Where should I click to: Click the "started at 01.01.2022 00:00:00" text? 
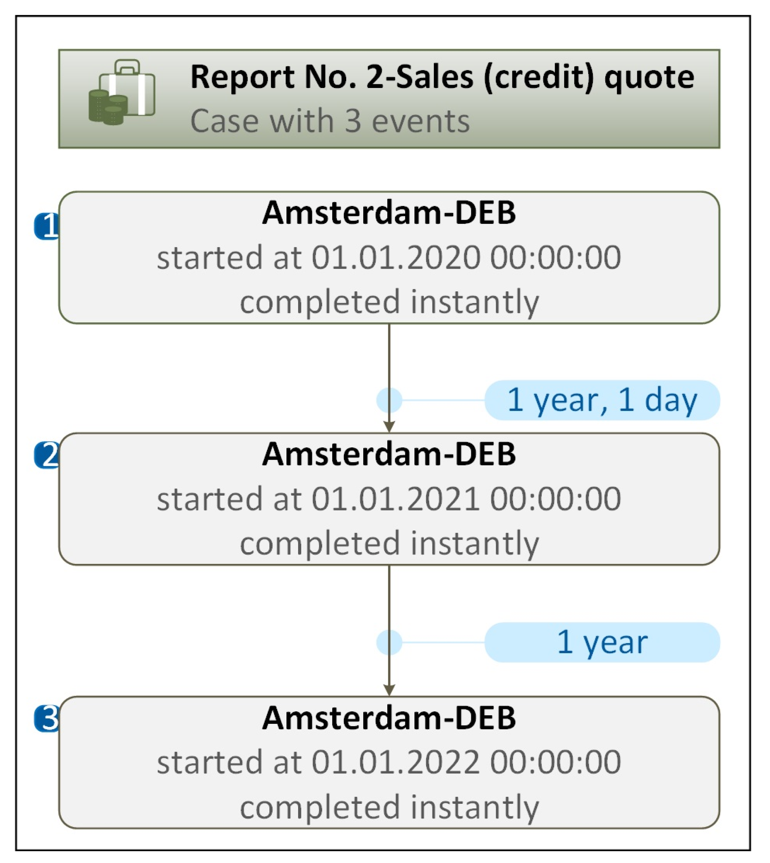pyautogui.click(x=389, y=762)
